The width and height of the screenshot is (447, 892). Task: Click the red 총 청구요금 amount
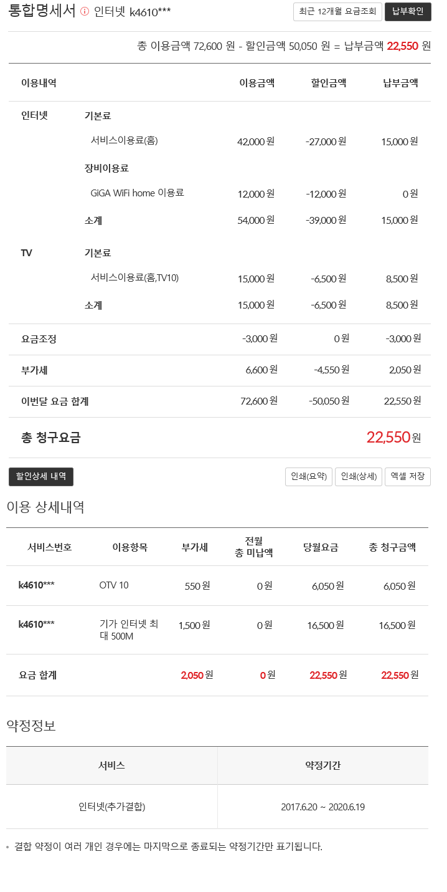point(388,438)
